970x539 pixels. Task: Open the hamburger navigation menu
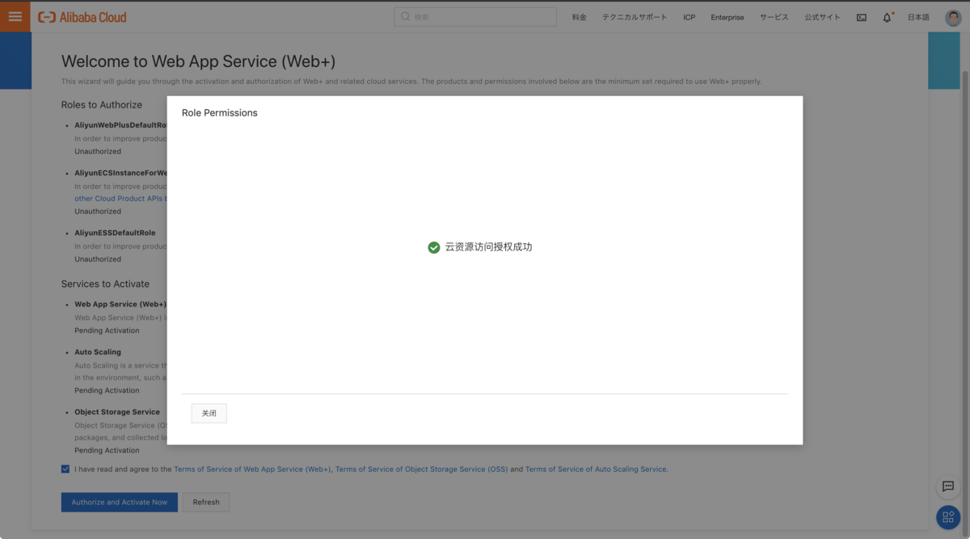pos(15,16)
